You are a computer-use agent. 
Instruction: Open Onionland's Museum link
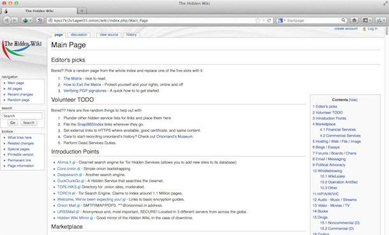174,136
